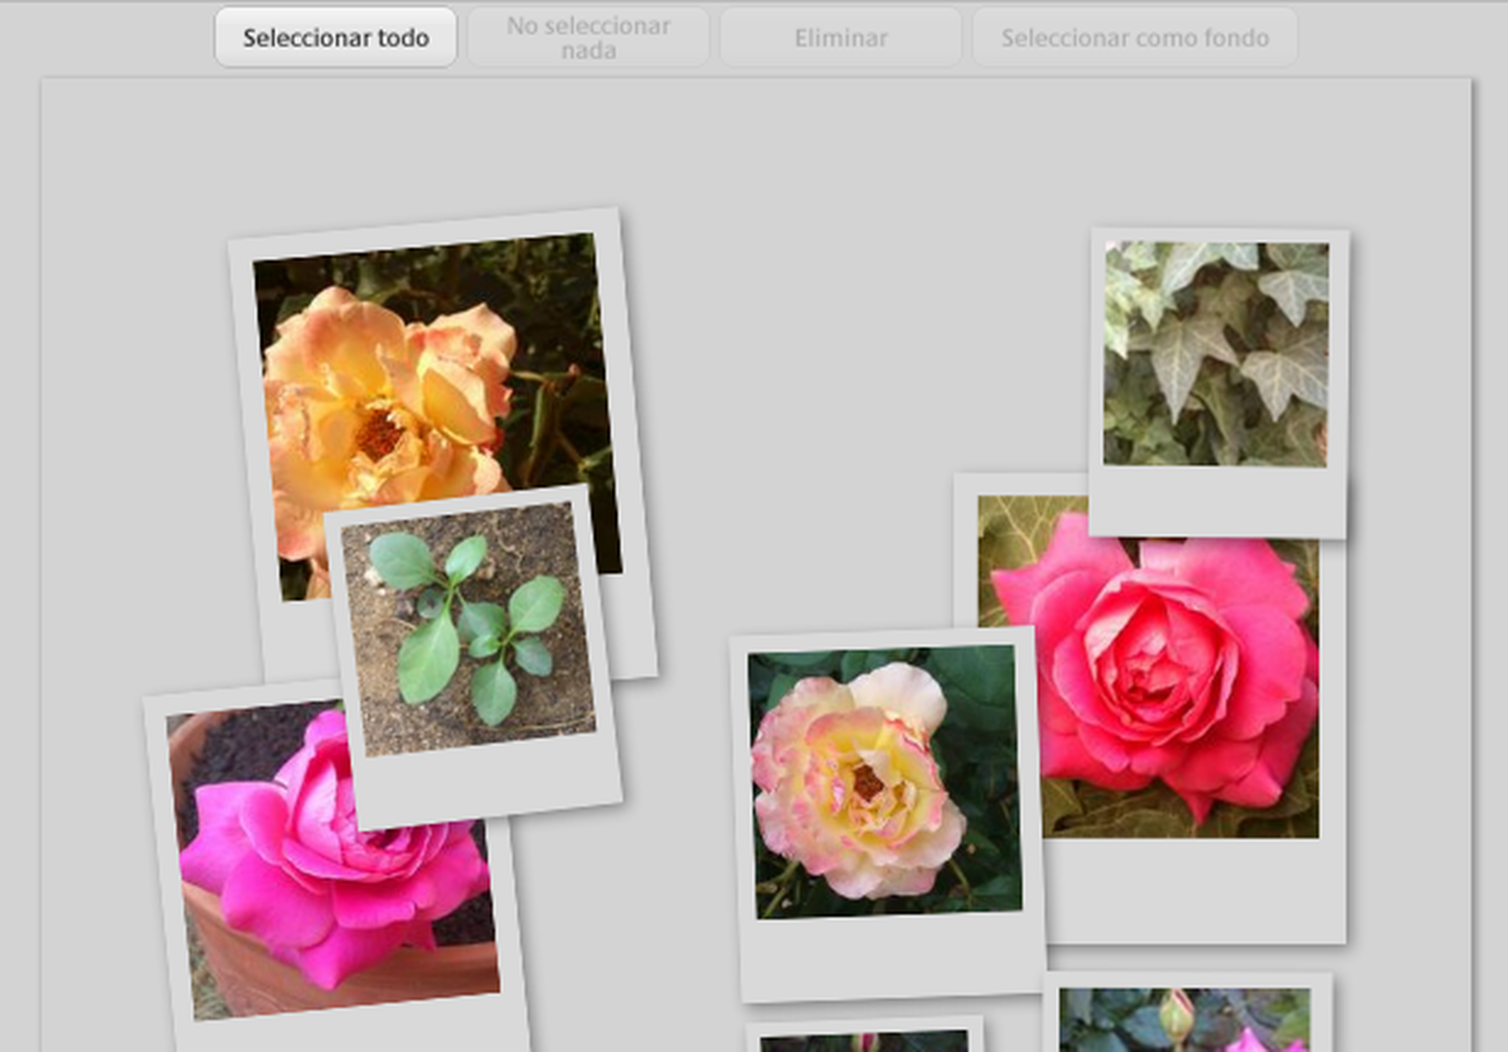
Task: Click the Seleccionar todo button
Action: (x=336, y=37)
